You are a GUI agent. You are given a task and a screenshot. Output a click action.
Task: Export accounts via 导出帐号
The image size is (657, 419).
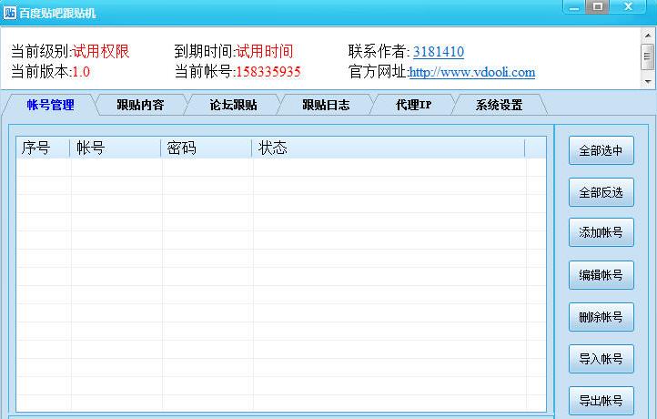[x=601, y=401]
